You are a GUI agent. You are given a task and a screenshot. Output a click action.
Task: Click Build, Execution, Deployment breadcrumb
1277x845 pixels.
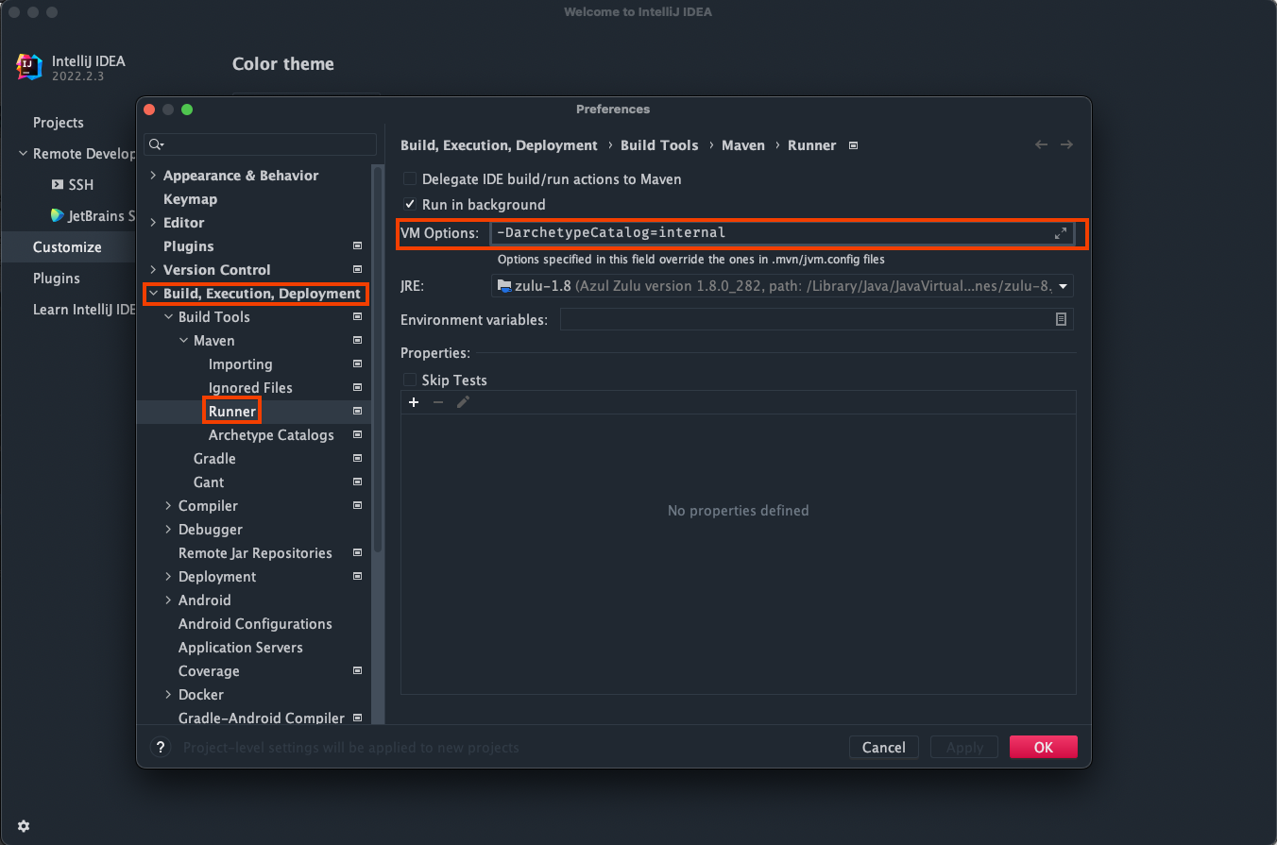point(499,145)
